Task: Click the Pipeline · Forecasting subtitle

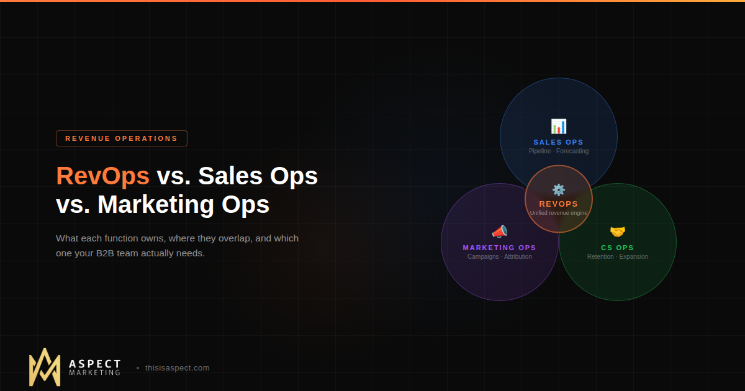Action: pyautogui.click(x=558, y=151)
